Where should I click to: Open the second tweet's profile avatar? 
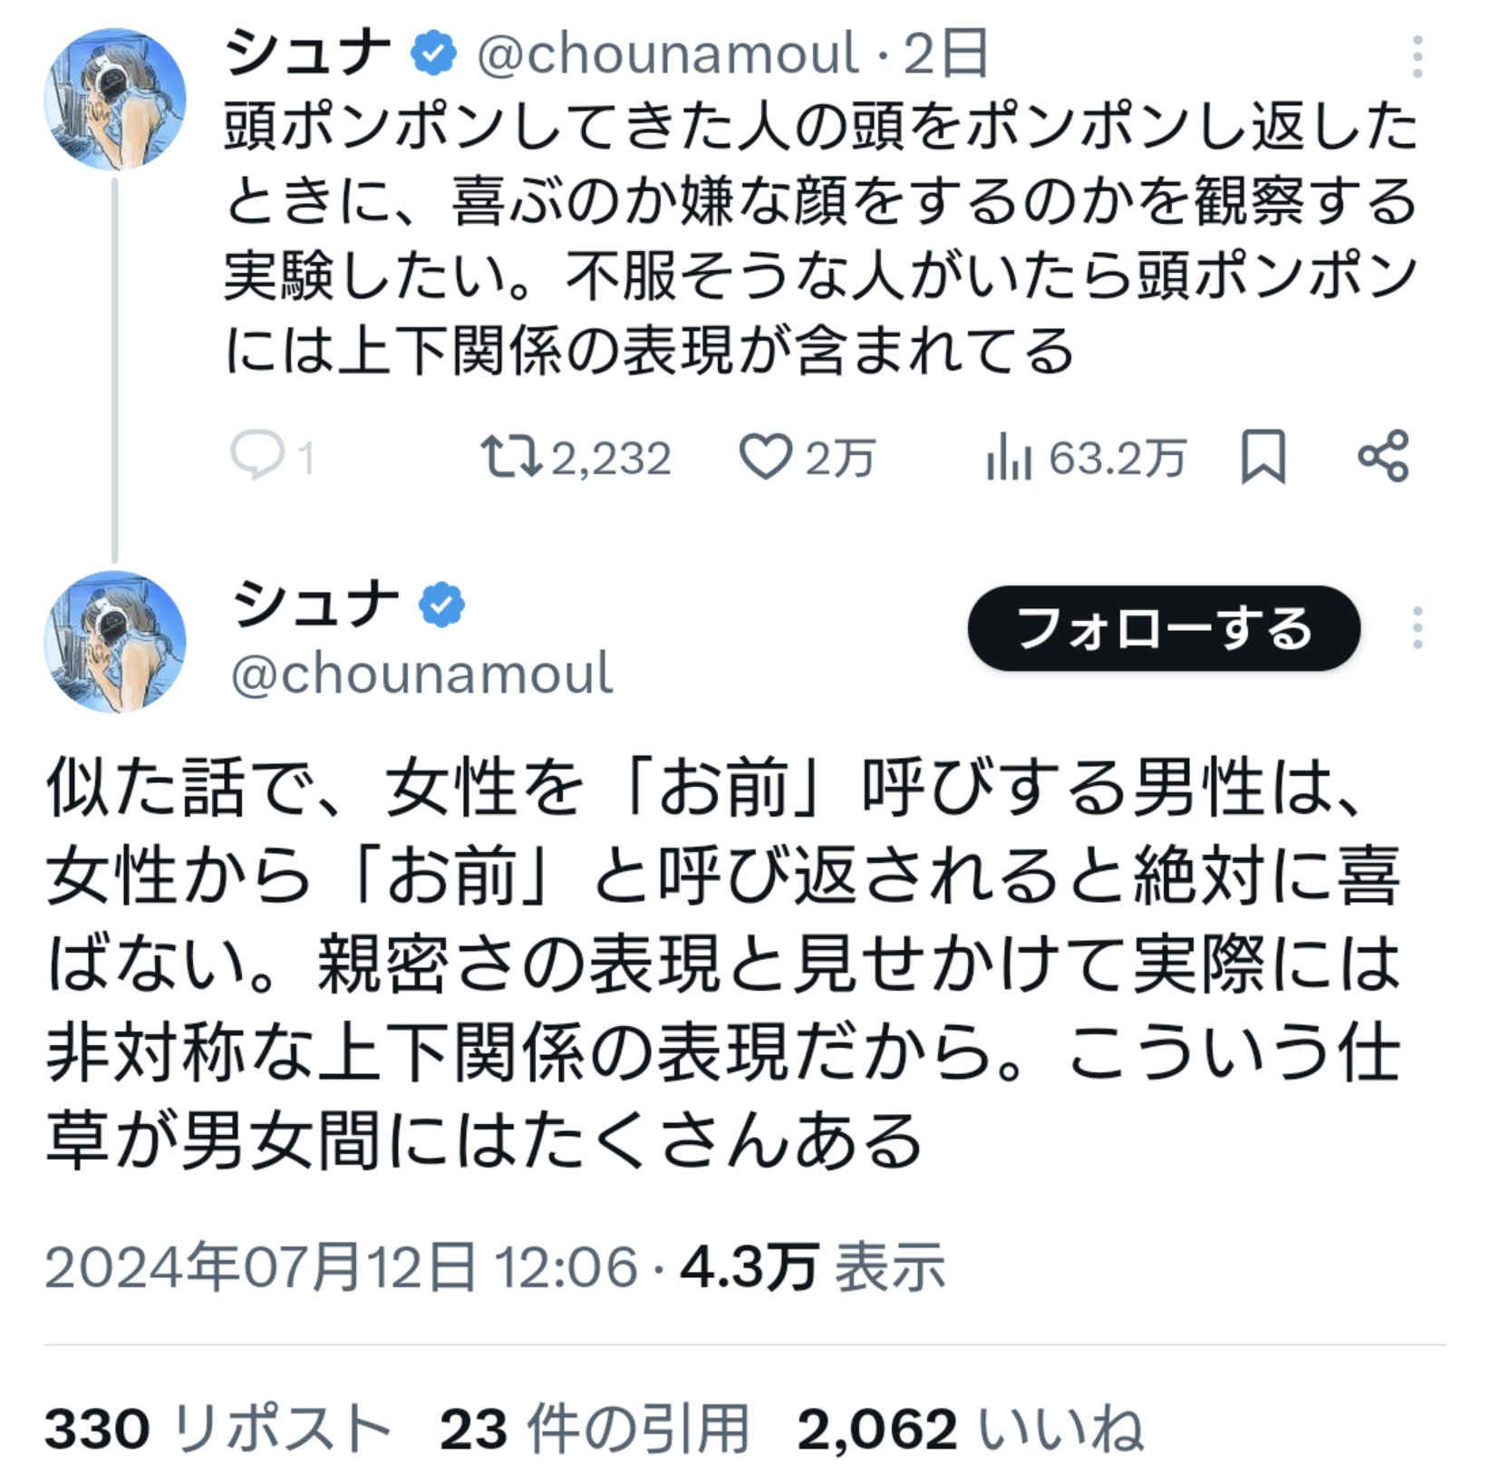[115, 642]
